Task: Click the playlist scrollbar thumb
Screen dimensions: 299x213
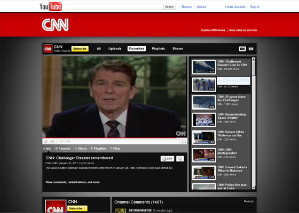Action: [254, 68]
